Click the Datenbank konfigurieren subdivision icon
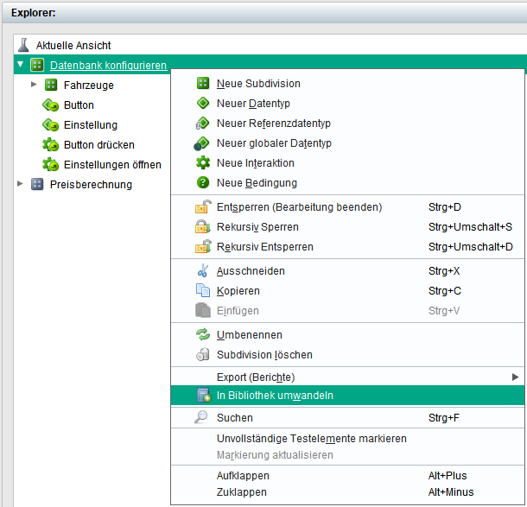Image resolution: width=527 pixels, height=507 pixels. [x=37, y=65]
